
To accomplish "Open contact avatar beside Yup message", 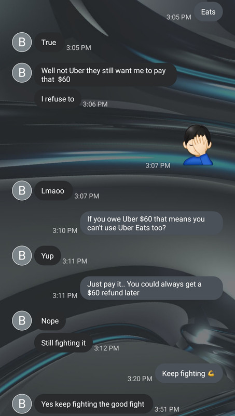I will [22, 255].
